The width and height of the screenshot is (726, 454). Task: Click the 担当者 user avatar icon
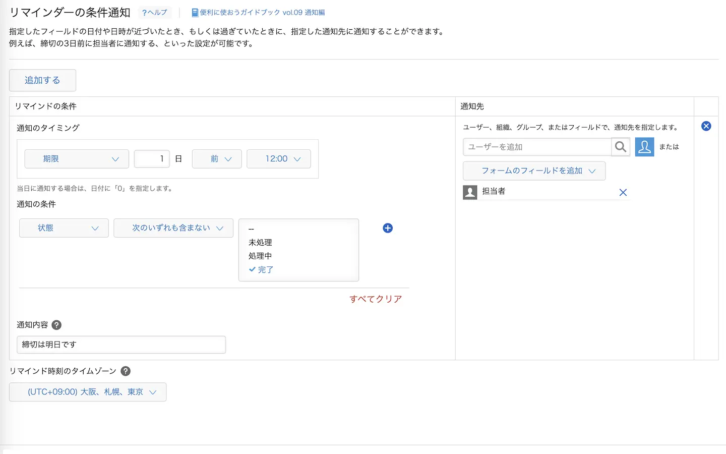470,192
